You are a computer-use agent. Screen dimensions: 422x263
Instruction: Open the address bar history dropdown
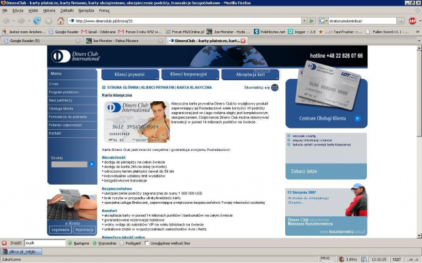pyautogui.click(x=304, y=20)
